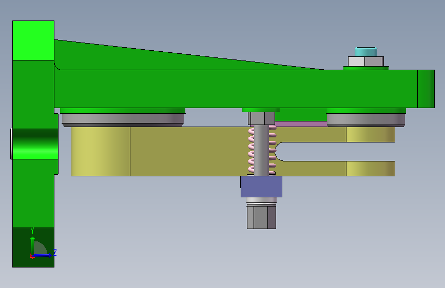Pick the white hex nut under cyan bolt

366,61
